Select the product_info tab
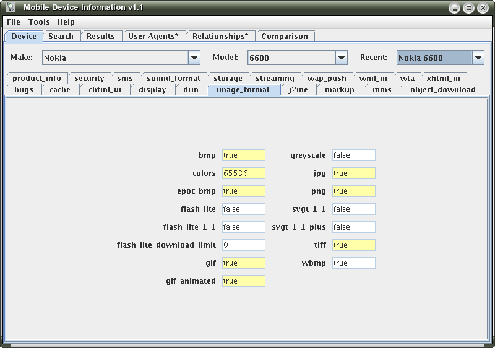This screenshot has height=348, width=495. [x=37, y=79]
